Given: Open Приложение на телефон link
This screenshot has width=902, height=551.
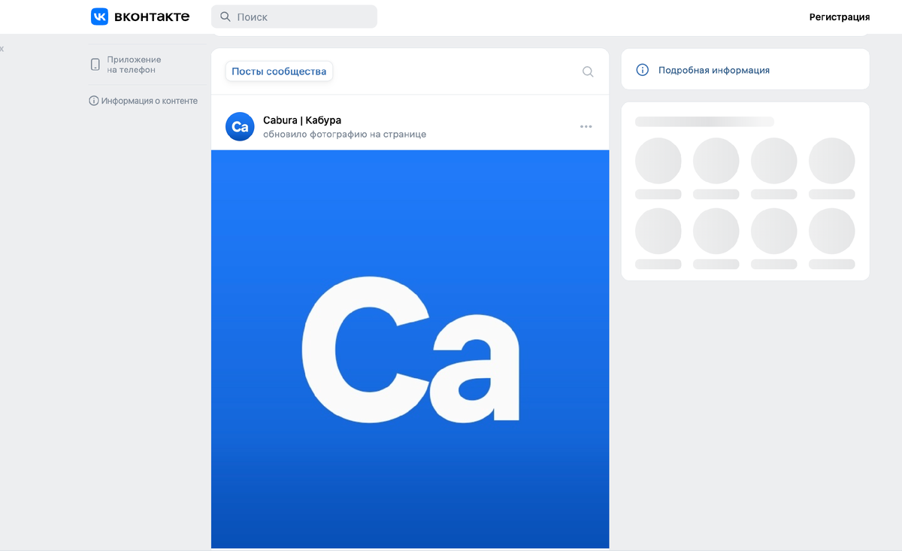Looking at the screenshot, I should (x=134, y=65).
